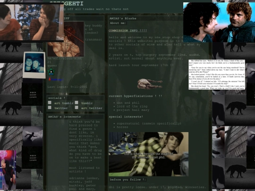Click the 'most listened to artists !' text
This screenshot has height=191, width=255.
point(85,170)
